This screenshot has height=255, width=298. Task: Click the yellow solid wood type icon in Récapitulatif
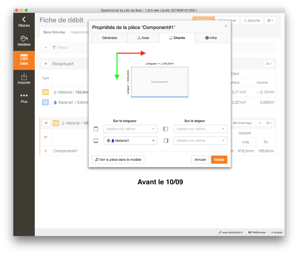pyautogui.click(x=45, y=92)
